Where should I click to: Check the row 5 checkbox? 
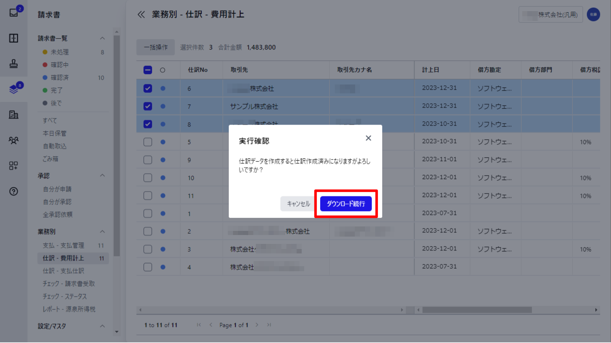(148, 142)
